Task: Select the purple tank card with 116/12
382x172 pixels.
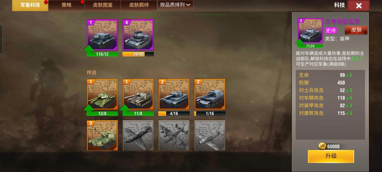Action: [102, 35]
